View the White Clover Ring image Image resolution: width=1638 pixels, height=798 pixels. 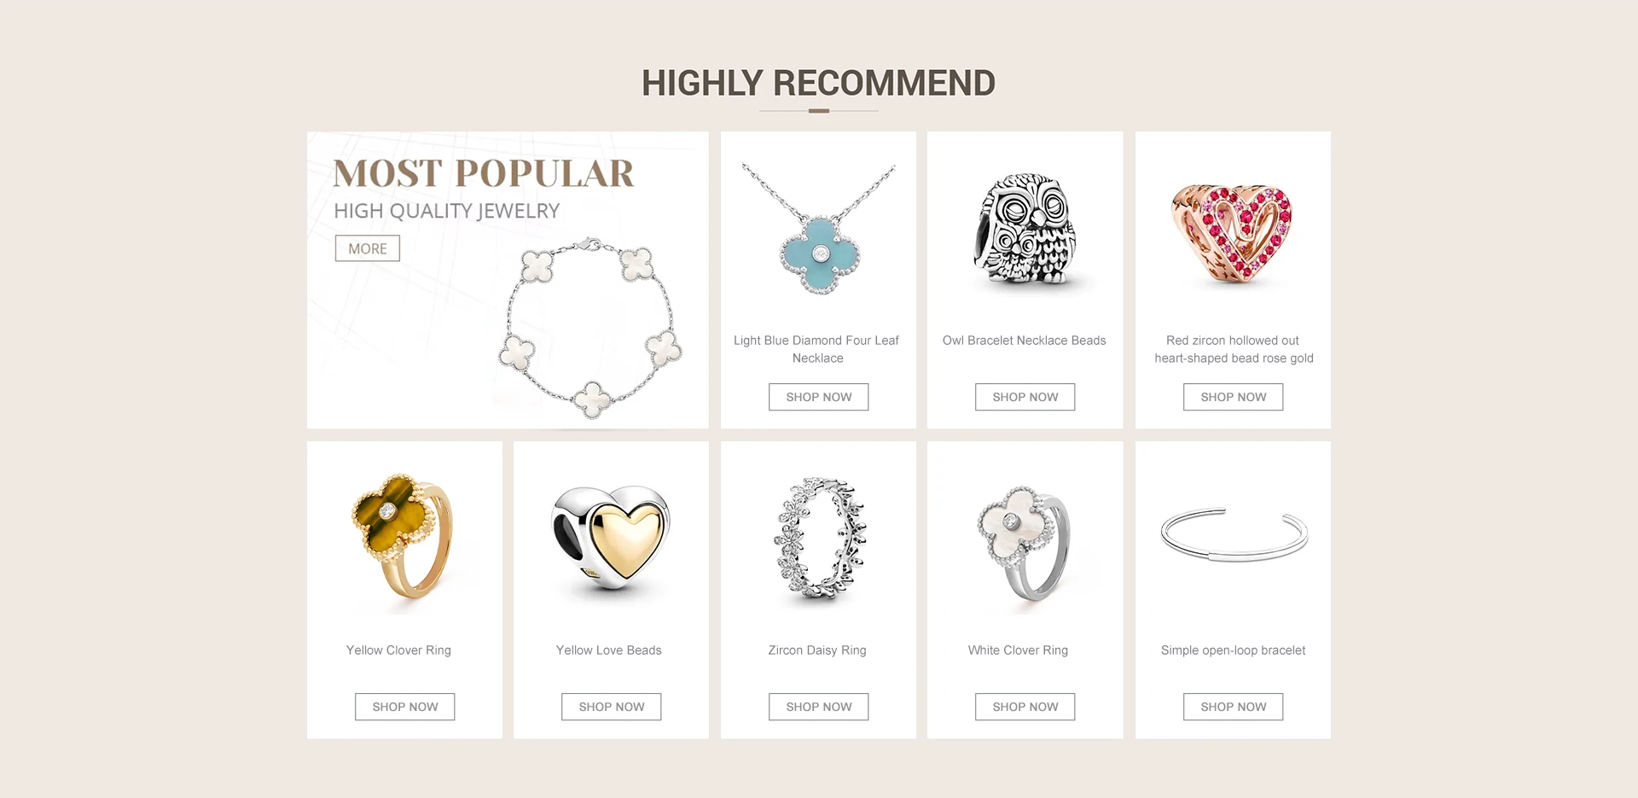pyautogui.click(x=1024, y=543)
